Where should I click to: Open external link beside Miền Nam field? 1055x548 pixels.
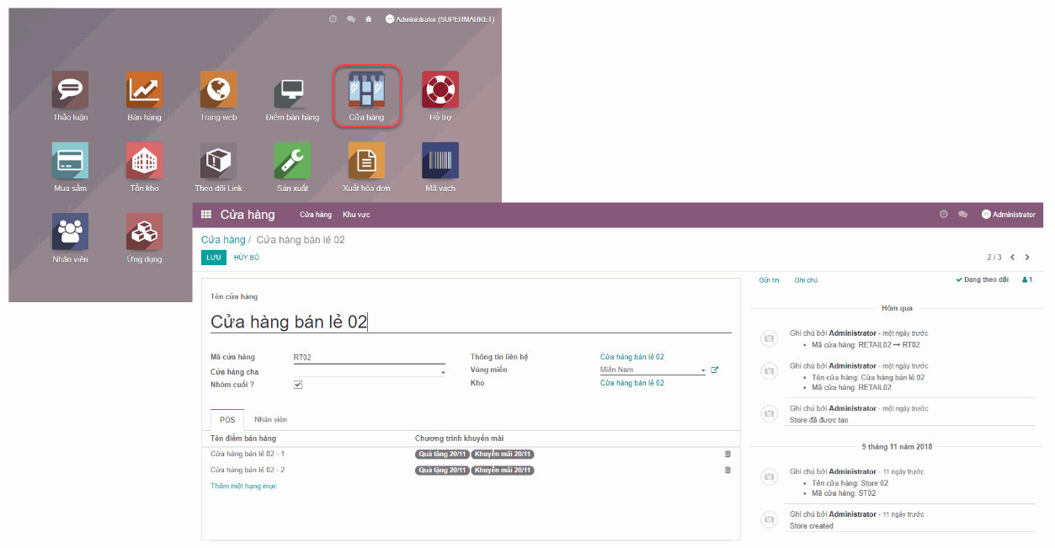[714, 369]
